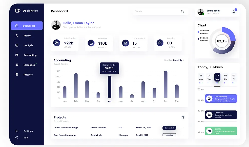
Task: Select the tall Oct bar in chart
Action: coord(166,84)
